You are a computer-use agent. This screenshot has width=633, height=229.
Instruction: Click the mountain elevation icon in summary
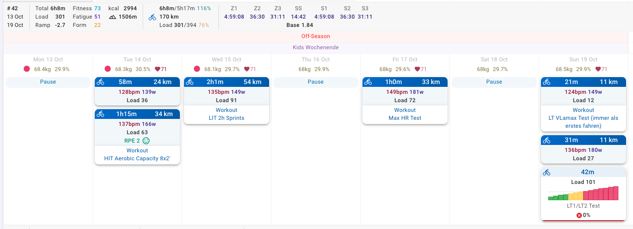tap(112, 17)
